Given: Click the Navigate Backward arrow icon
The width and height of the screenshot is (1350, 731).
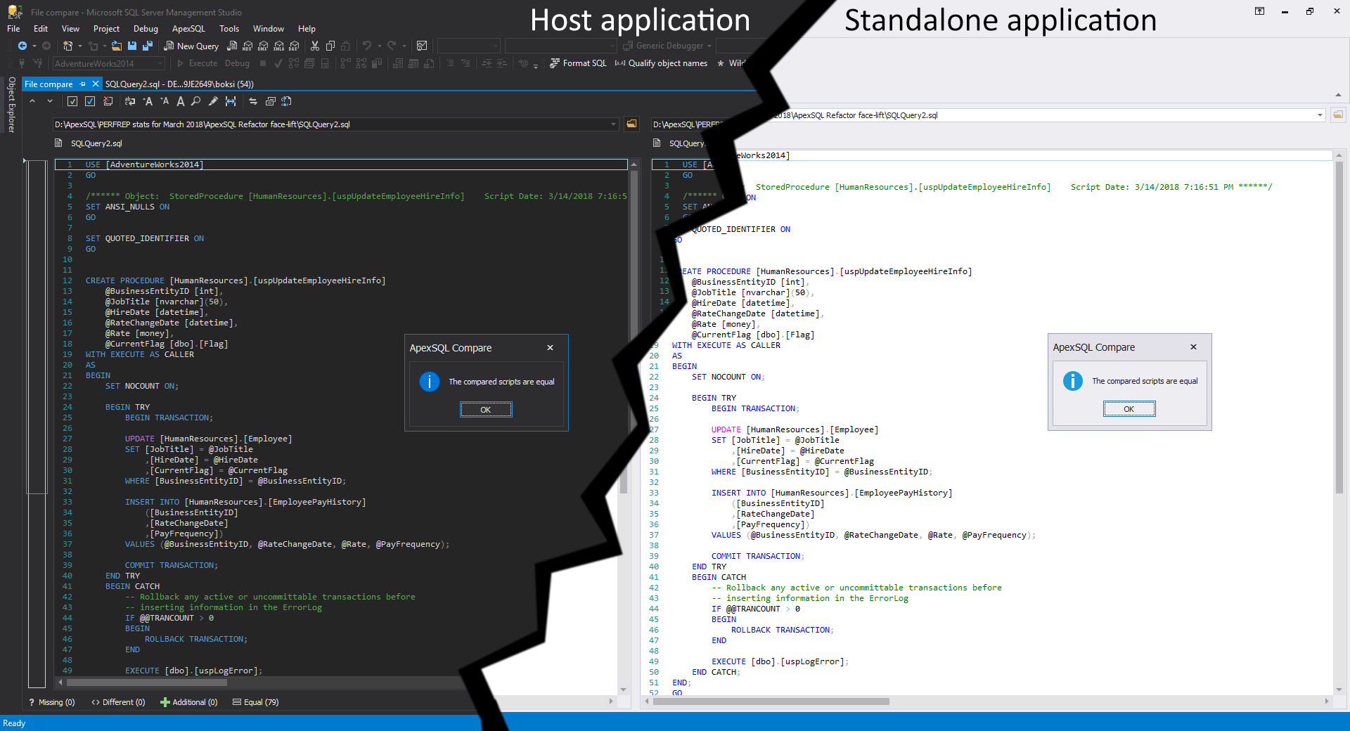Looking at the screenshot, I should [x=22, y=46].
